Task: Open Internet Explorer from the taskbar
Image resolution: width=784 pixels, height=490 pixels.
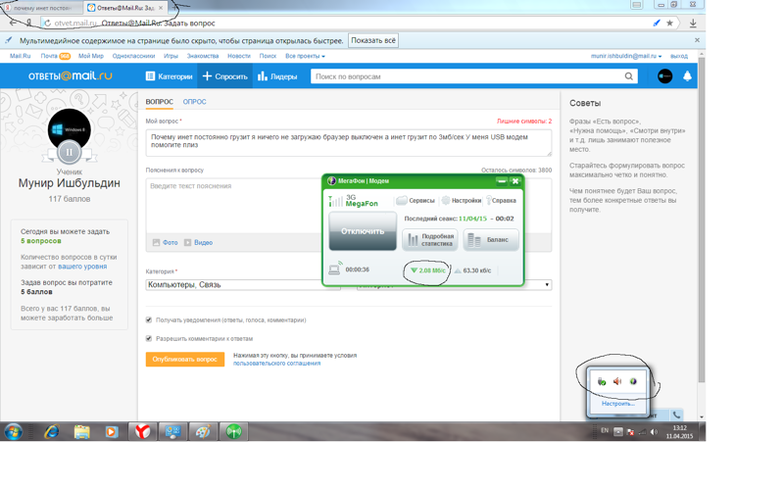Action: (52, 431)
